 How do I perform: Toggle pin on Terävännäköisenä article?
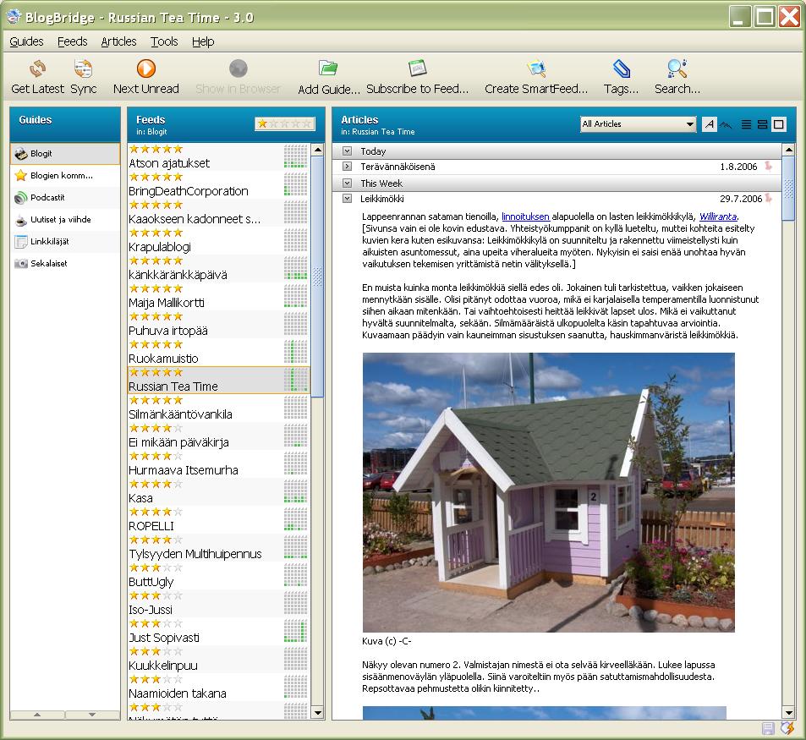coord(769,167)
